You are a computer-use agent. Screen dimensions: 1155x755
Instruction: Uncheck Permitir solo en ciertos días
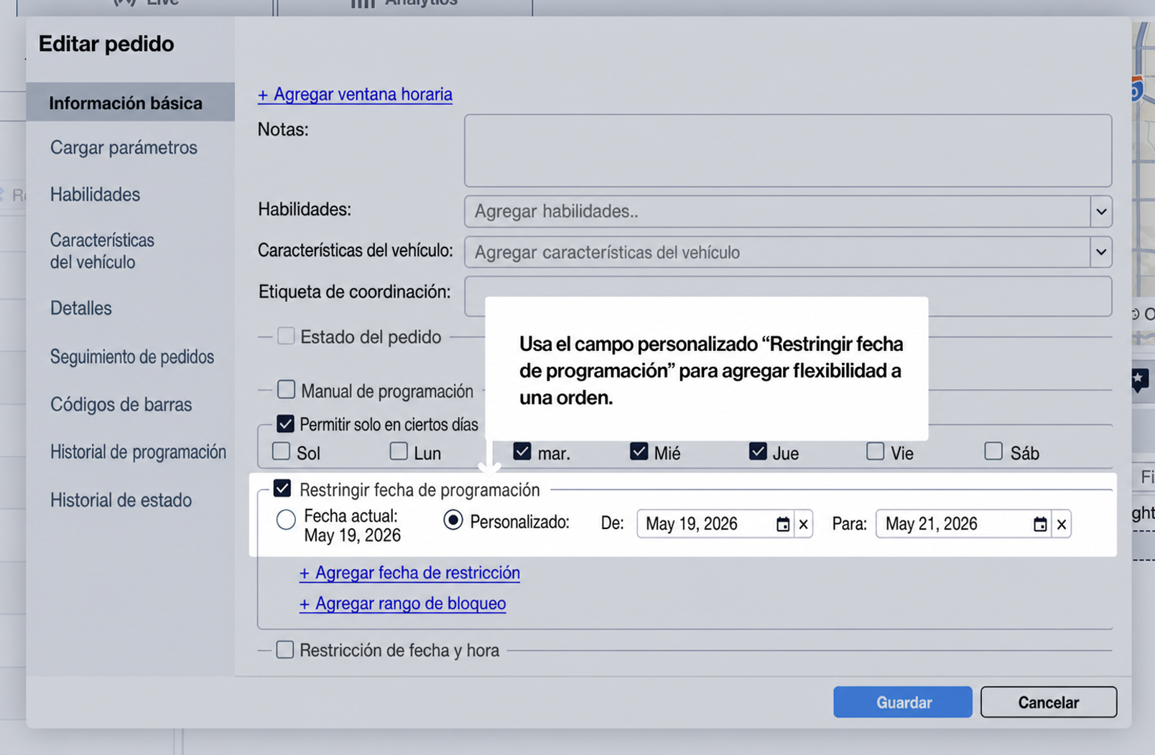click(x=285, y=423)
